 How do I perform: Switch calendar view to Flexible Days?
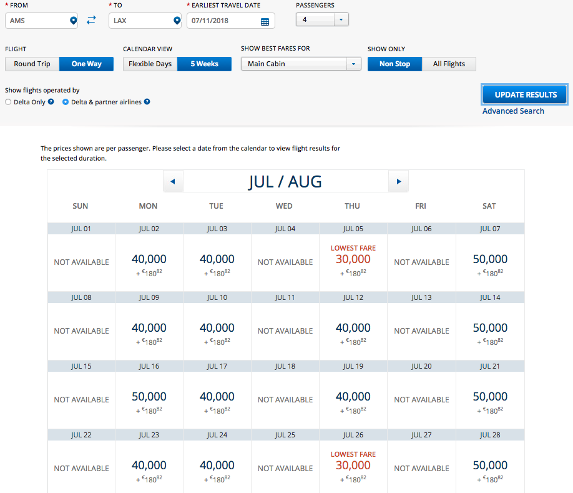click(150, 64)
